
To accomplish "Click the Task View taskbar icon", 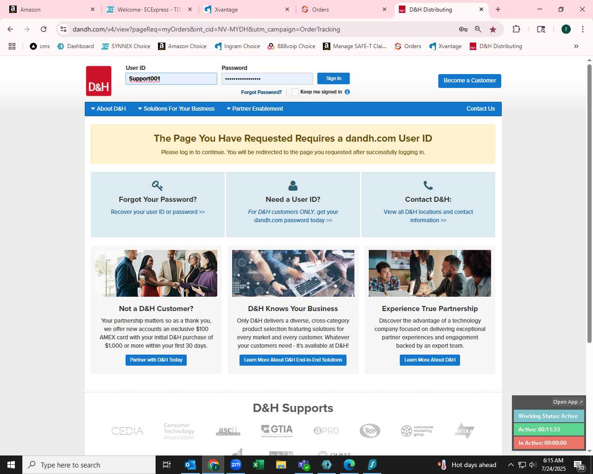I will [x=167, y=465].
